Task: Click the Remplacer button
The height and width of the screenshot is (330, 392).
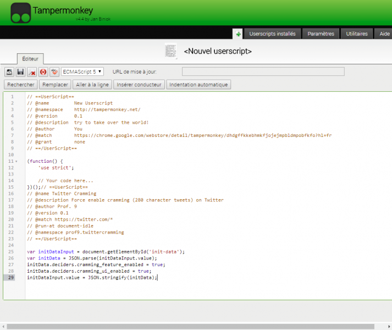Action: coord(55,85)
